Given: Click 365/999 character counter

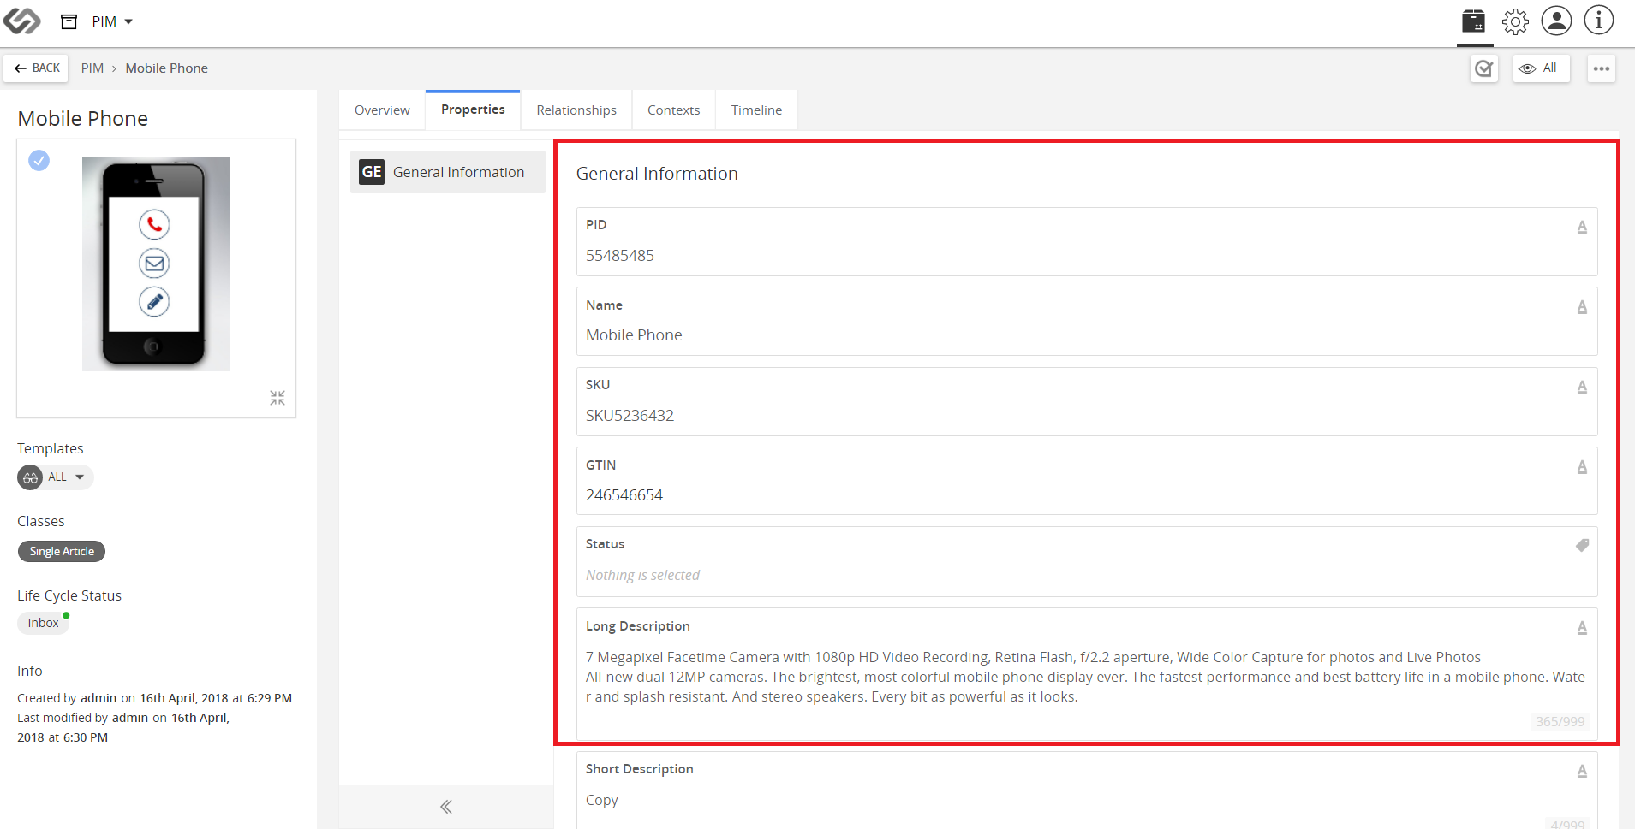Looking at the screenshot, I should 1560,722.
